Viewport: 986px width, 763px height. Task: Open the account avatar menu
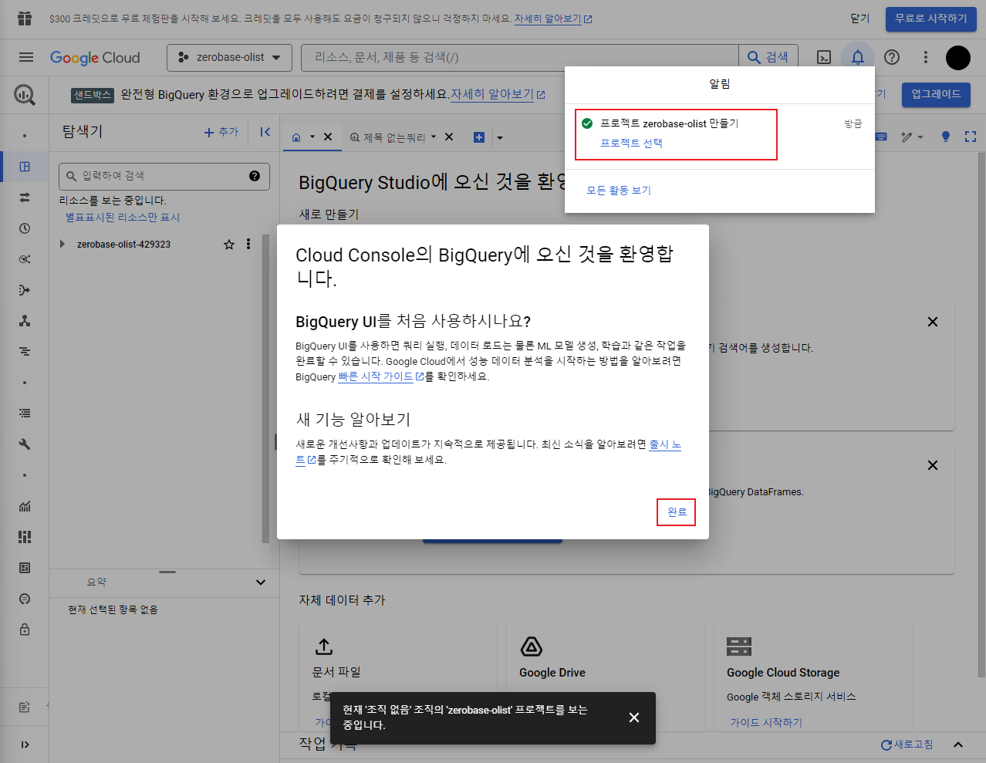(958, 57)
